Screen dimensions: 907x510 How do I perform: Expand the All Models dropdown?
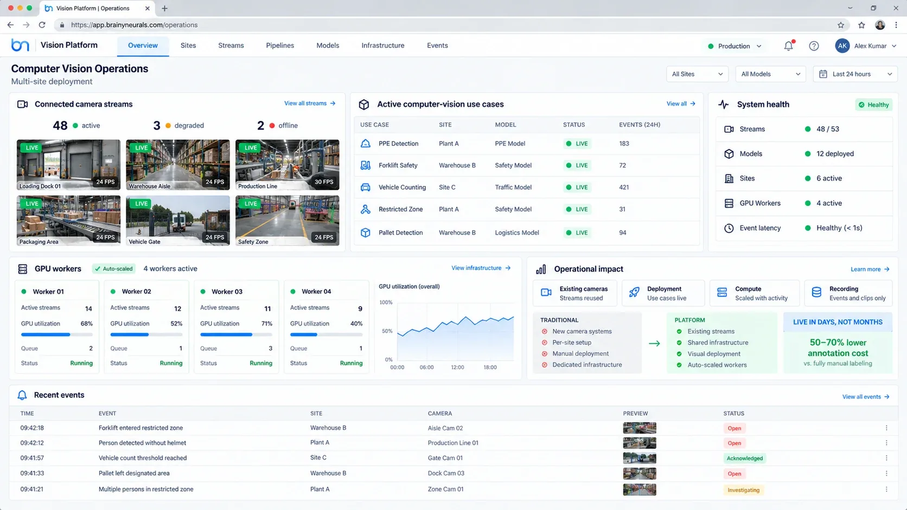click(x=770, y=74)
